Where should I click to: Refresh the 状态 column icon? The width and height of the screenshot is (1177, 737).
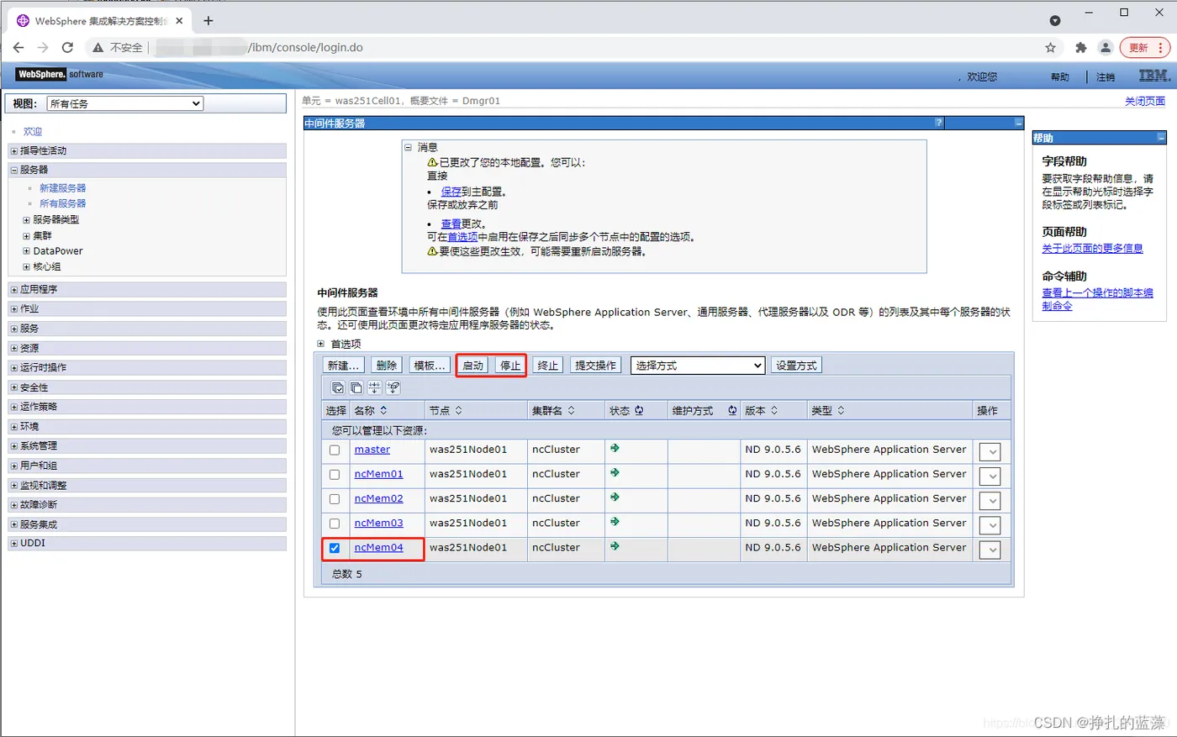tap(639, 410)
